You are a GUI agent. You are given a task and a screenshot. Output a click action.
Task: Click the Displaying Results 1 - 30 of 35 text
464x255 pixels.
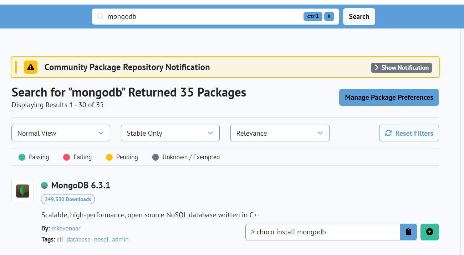[57, 105]
